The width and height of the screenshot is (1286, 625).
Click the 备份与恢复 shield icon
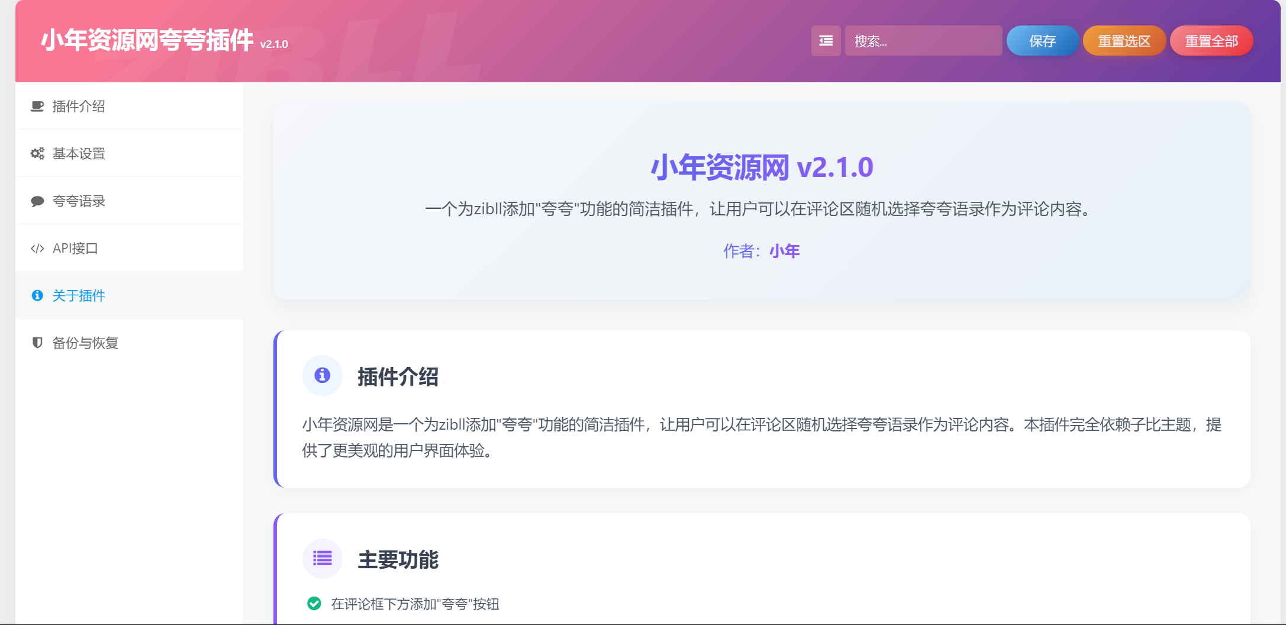point(37,343)
